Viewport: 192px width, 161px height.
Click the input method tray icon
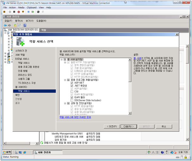pos(149,152)
